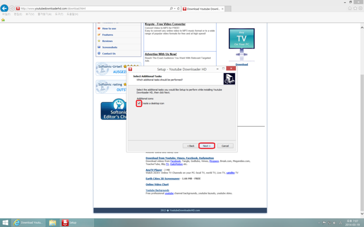Click the satellite link in AnyTV text
Viewport: 364px width, 227px height.
click(x=230, y=173)
